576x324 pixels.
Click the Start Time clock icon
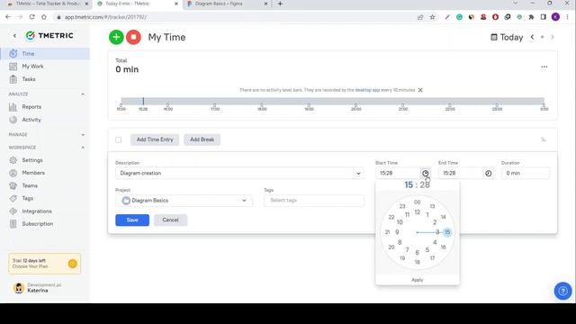[426, 174]
